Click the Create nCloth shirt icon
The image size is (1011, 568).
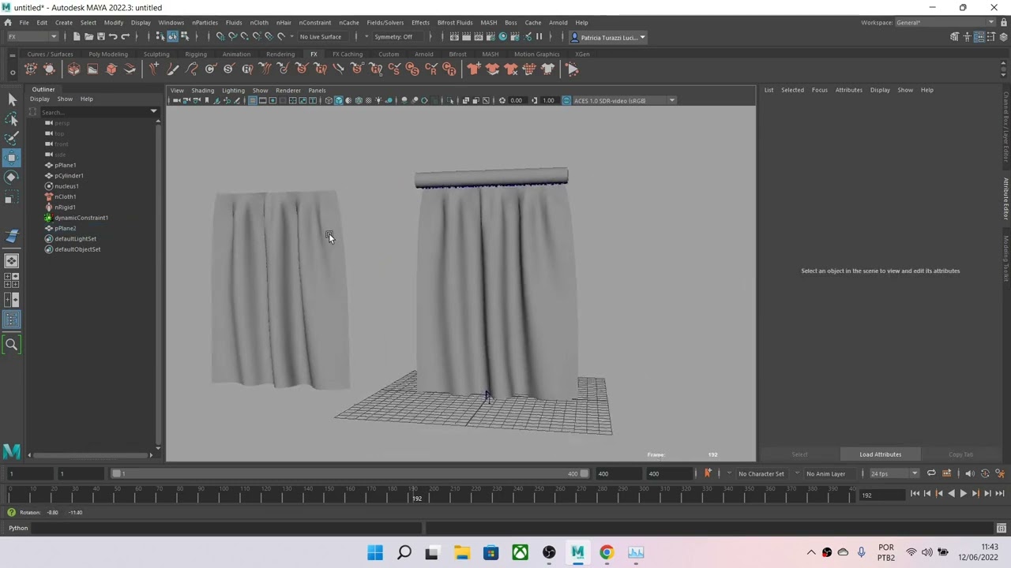[474, 69]
